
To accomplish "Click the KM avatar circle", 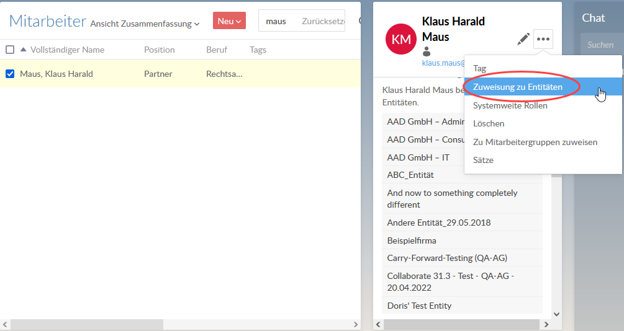I will (x=401, y=39).
